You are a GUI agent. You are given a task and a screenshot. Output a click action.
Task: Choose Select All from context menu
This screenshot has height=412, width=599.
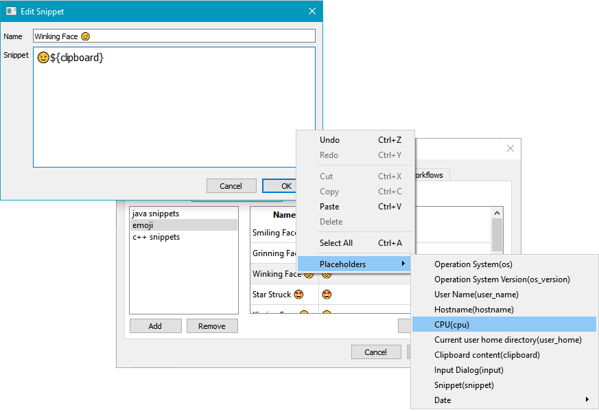point(355,242)
